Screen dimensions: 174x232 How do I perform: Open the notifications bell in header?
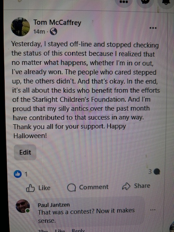point(166,3)
